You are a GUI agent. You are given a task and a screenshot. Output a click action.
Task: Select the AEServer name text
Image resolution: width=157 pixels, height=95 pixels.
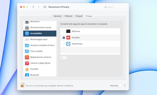coord(76,31)
